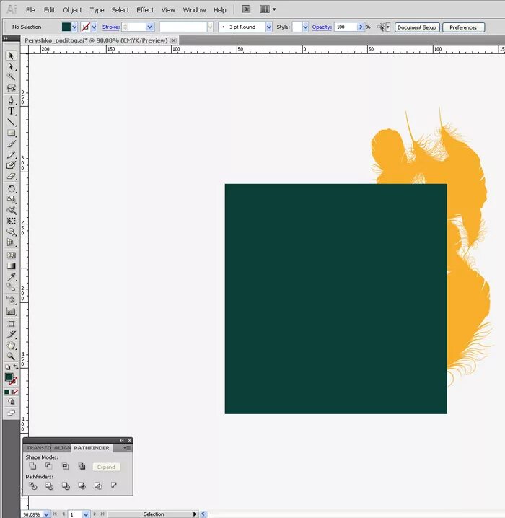Image resolution: width=505 pixels, height=518 pixels.
Task: Select the Direct Selection tool
Action: point(11,66)
